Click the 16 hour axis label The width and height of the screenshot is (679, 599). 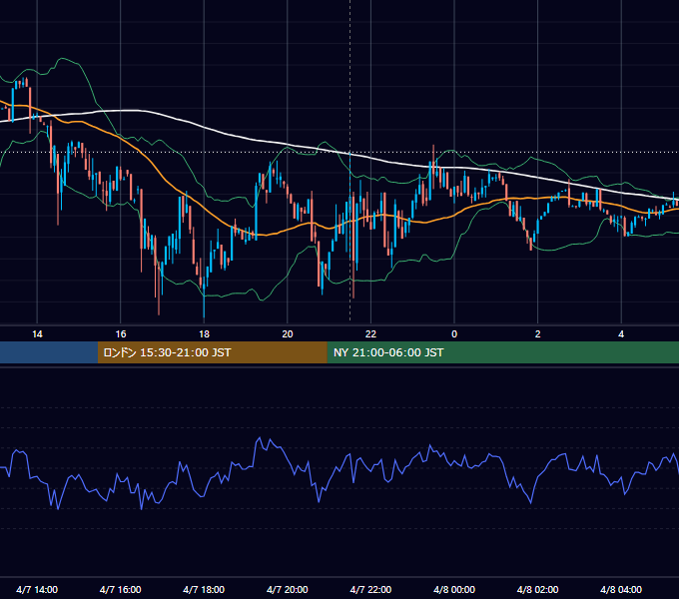click(121, 334)
